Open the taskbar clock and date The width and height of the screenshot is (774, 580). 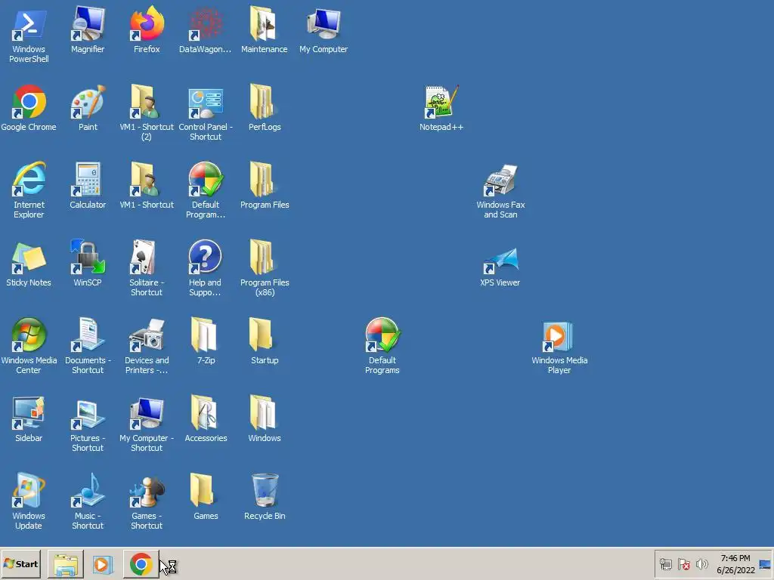tap(735, 564)
